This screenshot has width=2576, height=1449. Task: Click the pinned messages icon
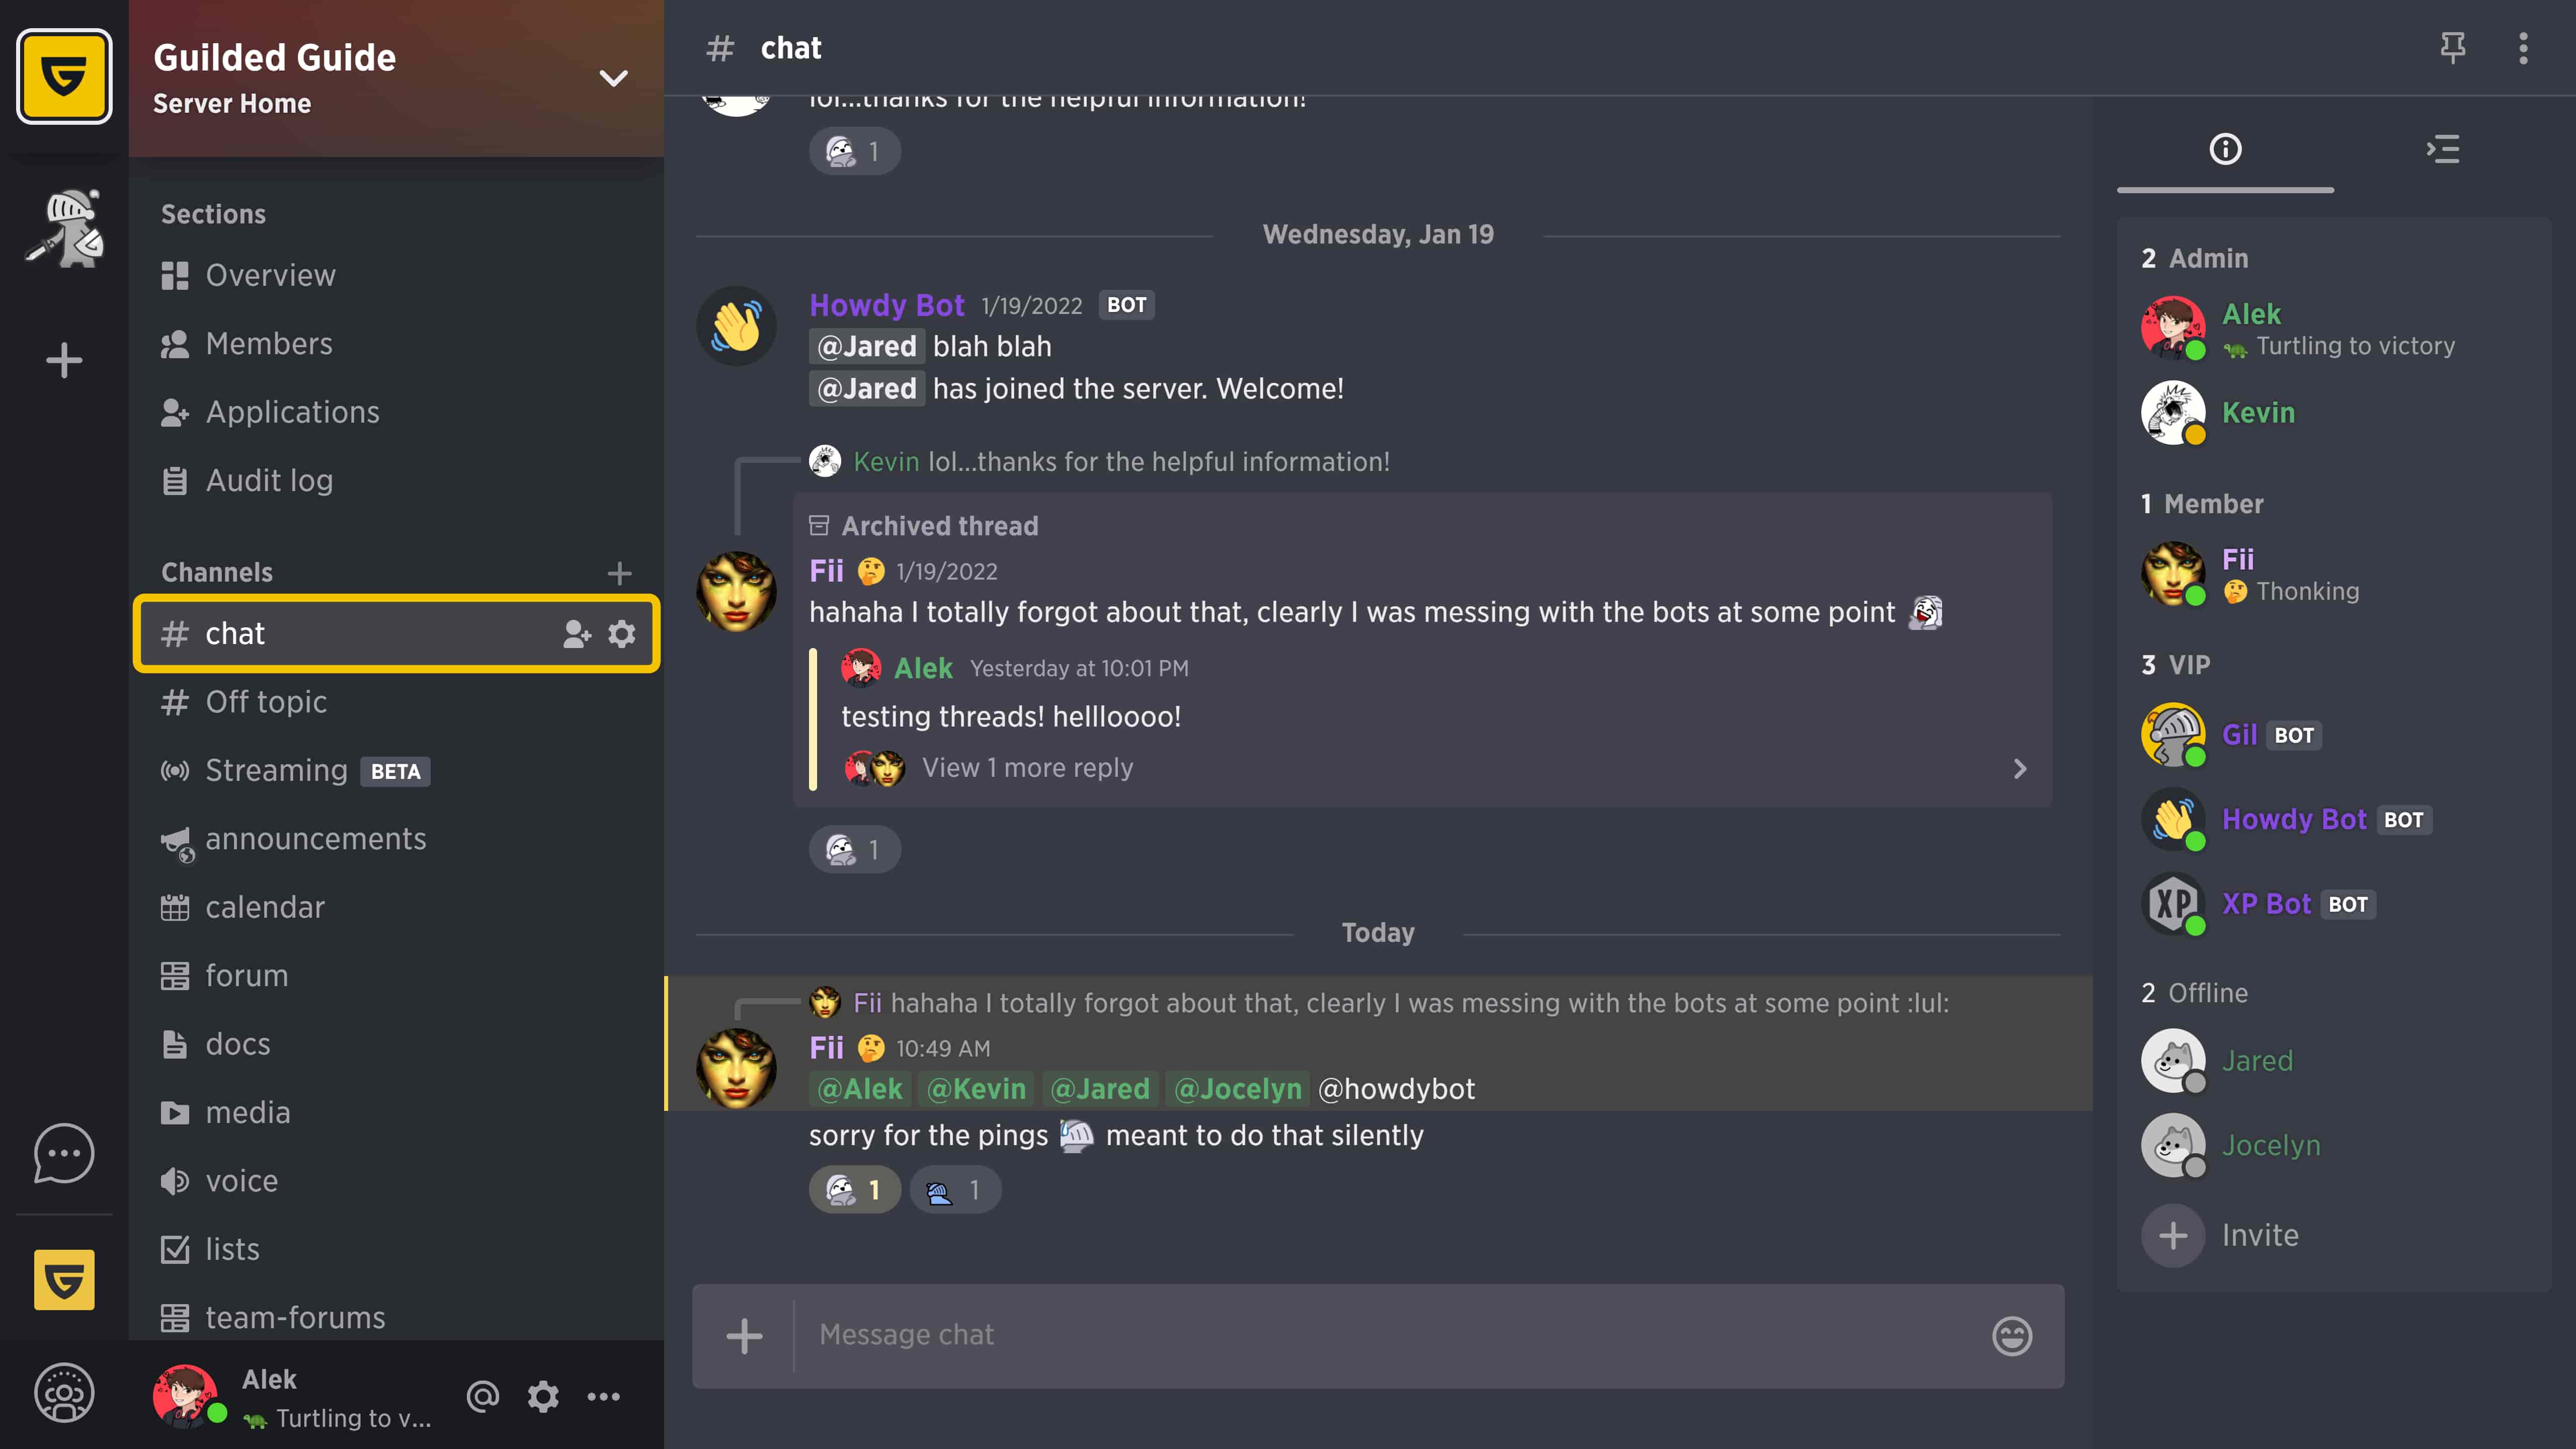pos(2452,47)
